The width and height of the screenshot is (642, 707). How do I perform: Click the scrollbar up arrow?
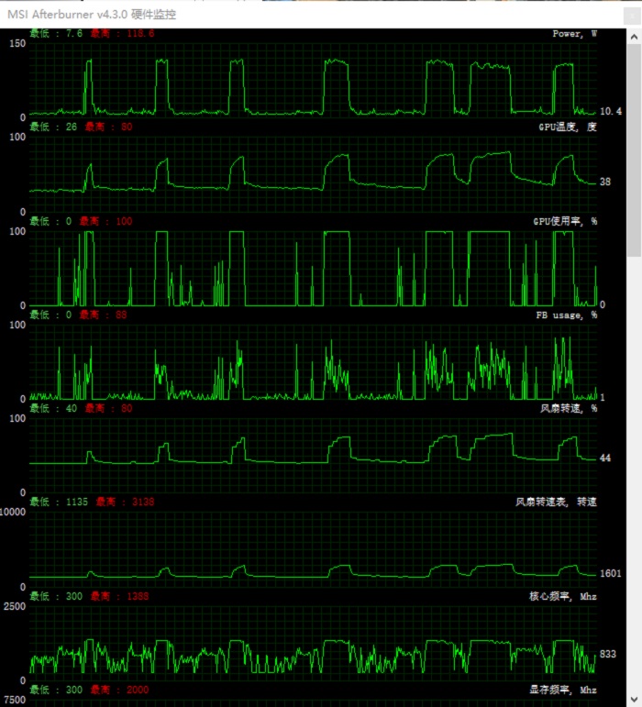(x=635, y=36)
